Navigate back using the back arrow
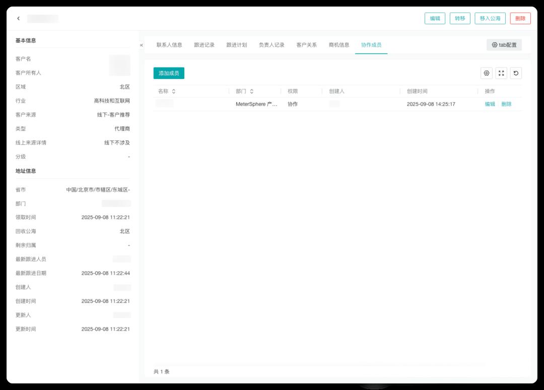This screenshot has height=390, width=544. (x=19, y=18)
